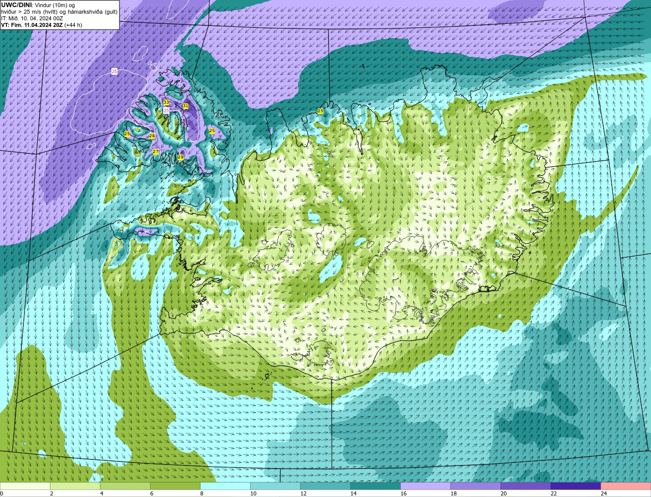Click the yellow 28 gust marker
651x497 pixels.
(x=152, y=136)
